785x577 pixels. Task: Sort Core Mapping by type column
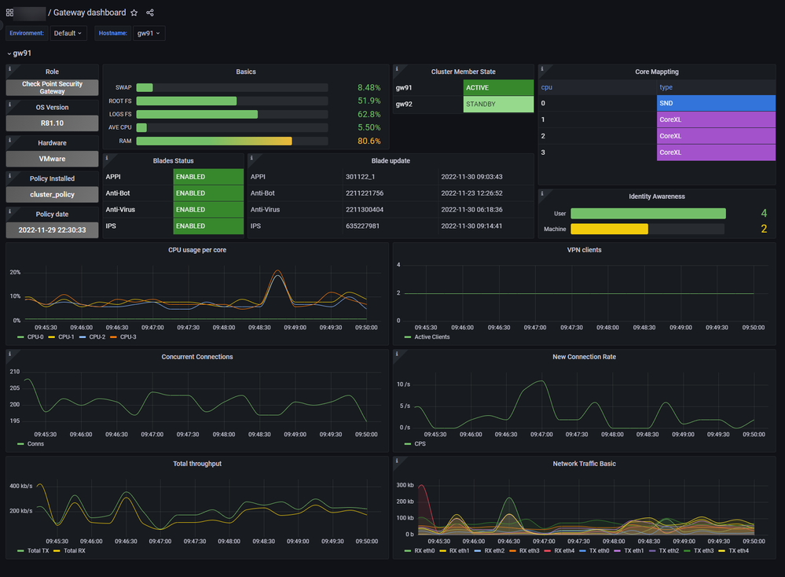pyautogui.click(x=666, y=87)
